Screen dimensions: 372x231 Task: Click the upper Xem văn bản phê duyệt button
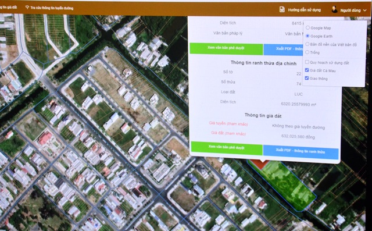tap(226, 49)
